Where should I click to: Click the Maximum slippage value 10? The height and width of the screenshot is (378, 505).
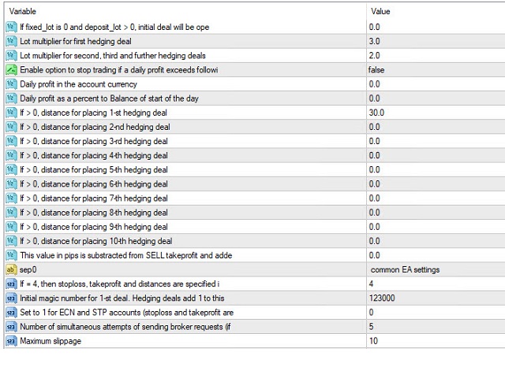tap(373, 341)
